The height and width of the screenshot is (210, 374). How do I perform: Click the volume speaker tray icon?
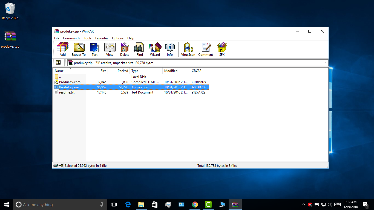click(x=330, y=205)
